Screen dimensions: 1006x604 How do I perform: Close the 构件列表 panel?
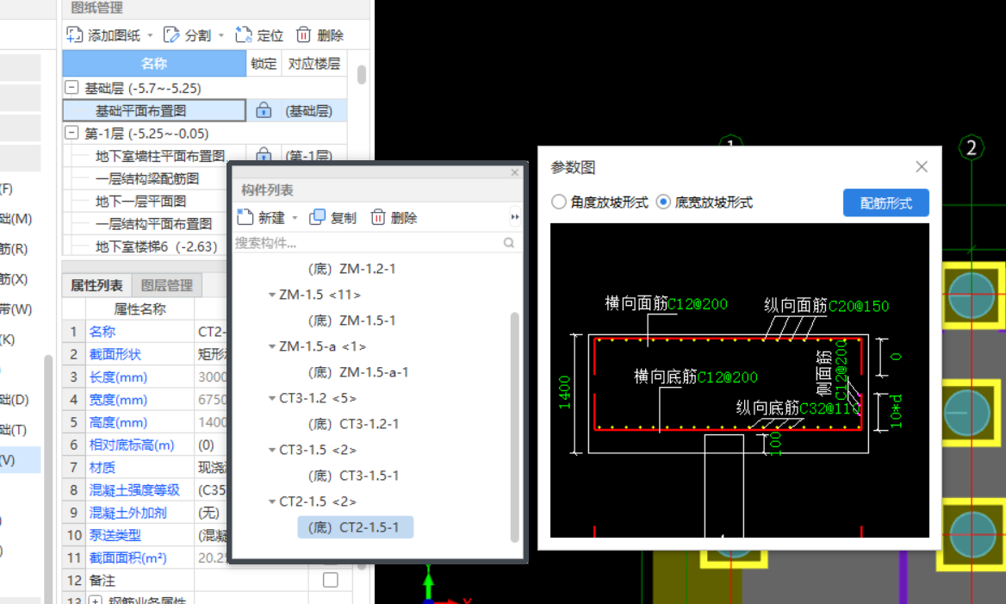(514, 172)
